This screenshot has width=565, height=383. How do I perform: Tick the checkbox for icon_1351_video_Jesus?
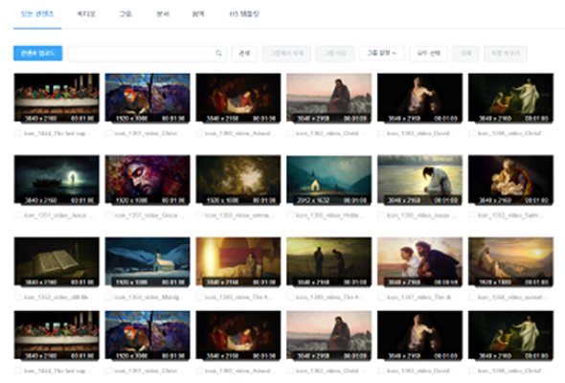click(x=17, y=215)
